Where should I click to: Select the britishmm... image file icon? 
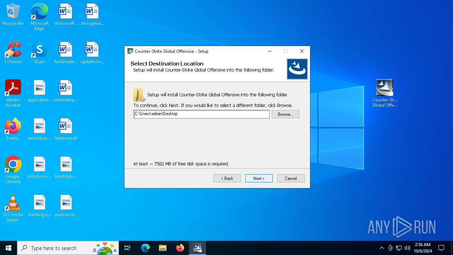[x=39, y=168]
